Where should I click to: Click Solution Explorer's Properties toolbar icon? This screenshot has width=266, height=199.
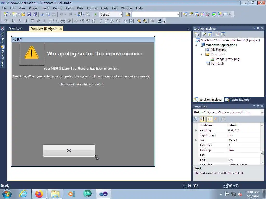[197, 34]
